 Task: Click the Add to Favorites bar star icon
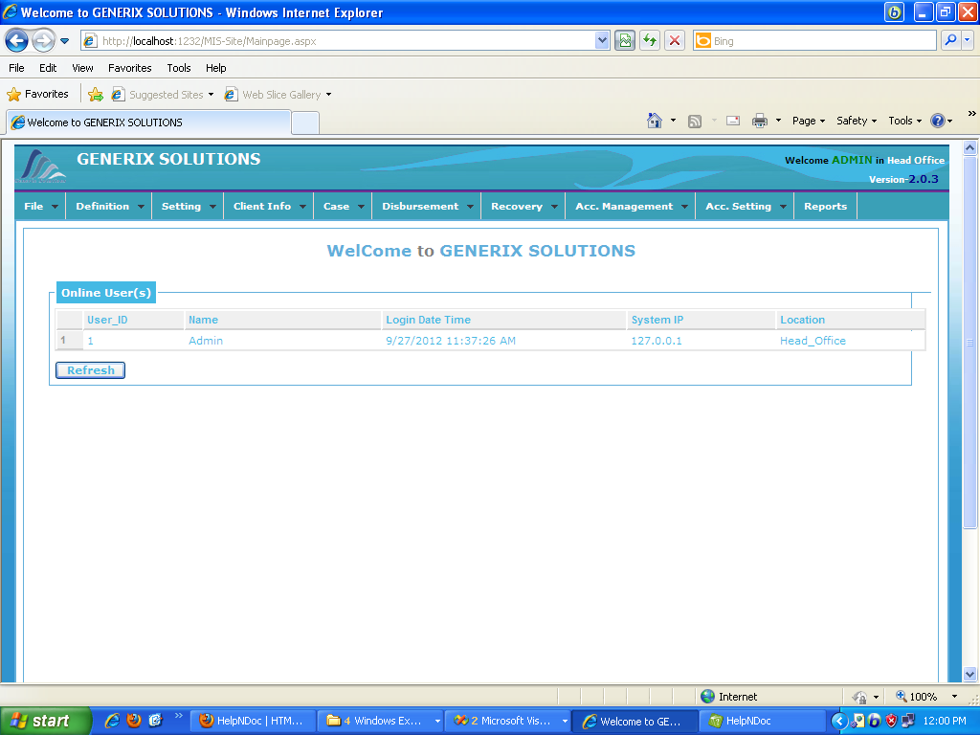[96, 95]
